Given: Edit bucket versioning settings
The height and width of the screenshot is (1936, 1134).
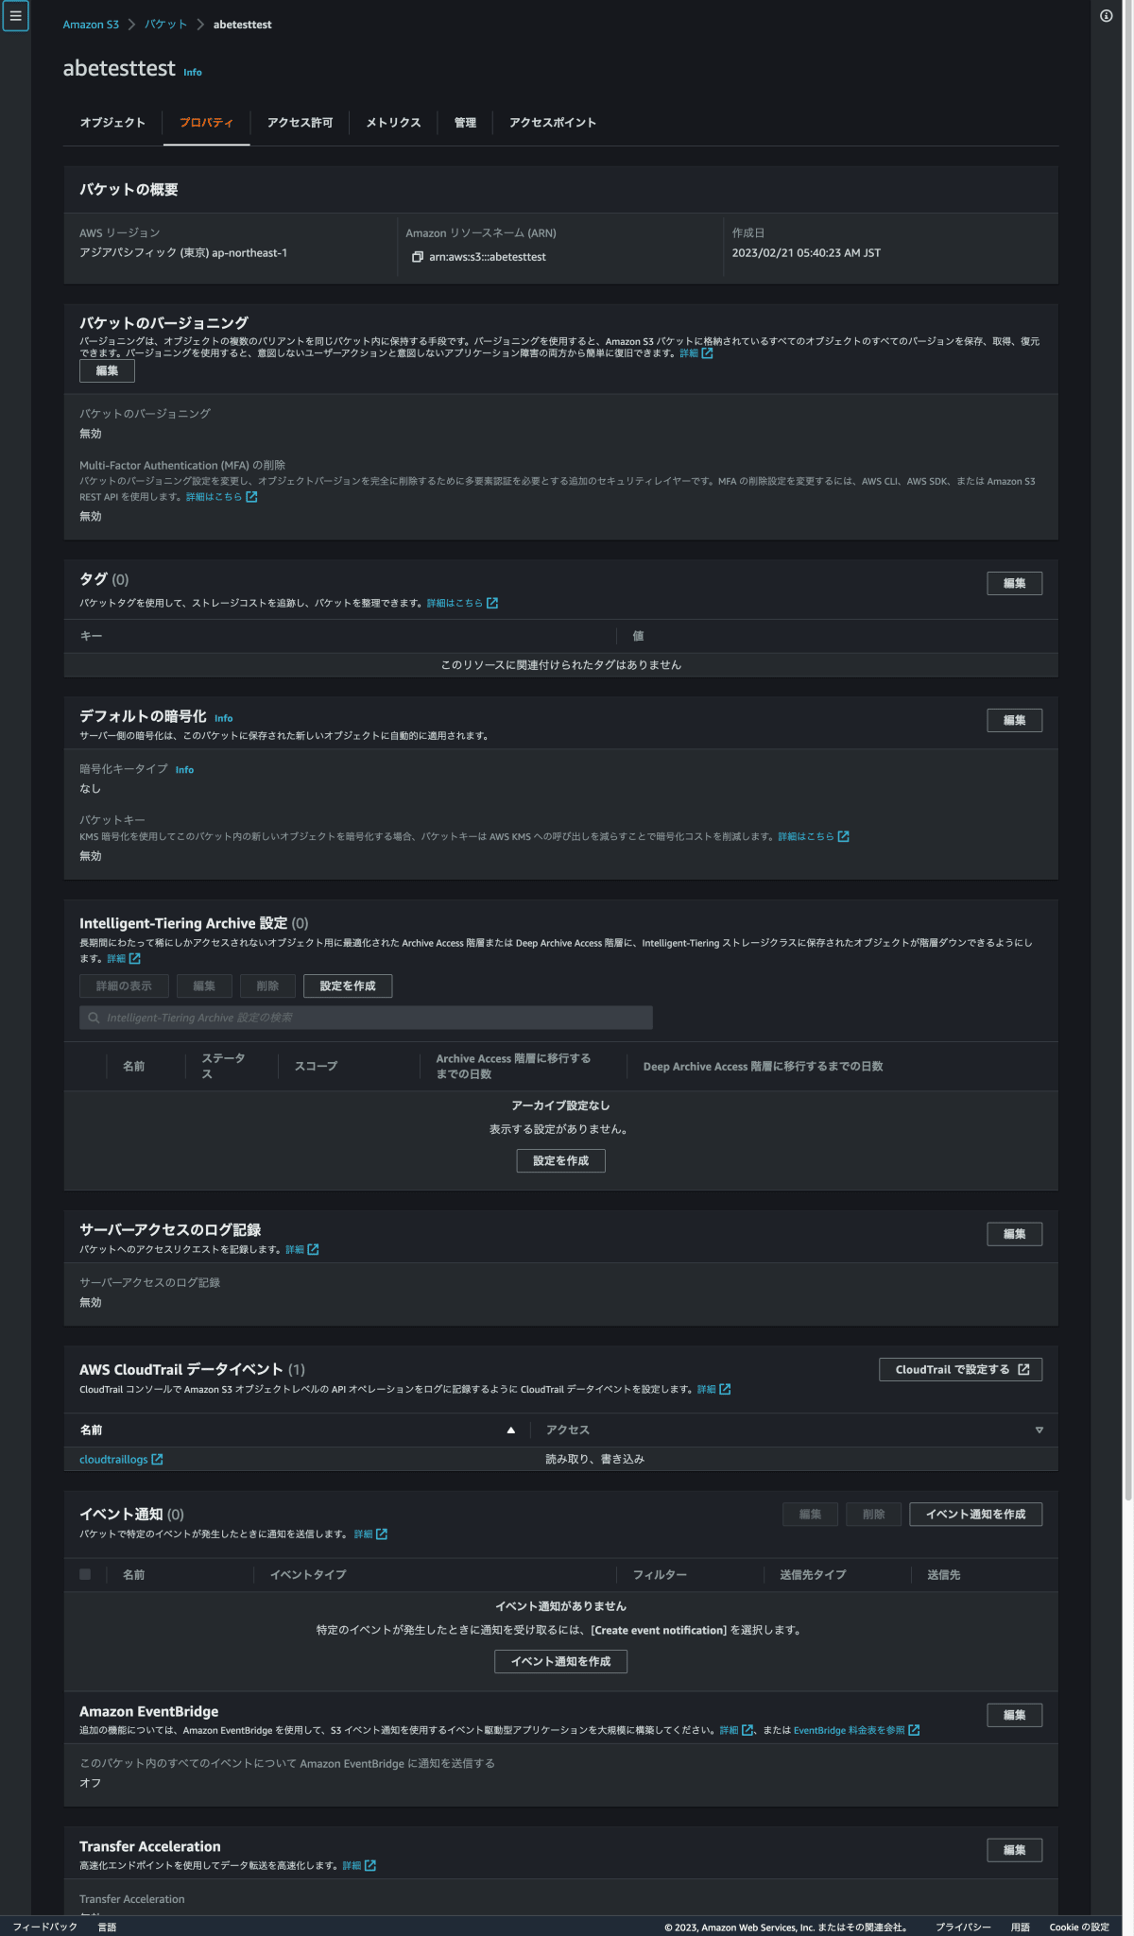Looking at the screenshot, I should (107, 371).
